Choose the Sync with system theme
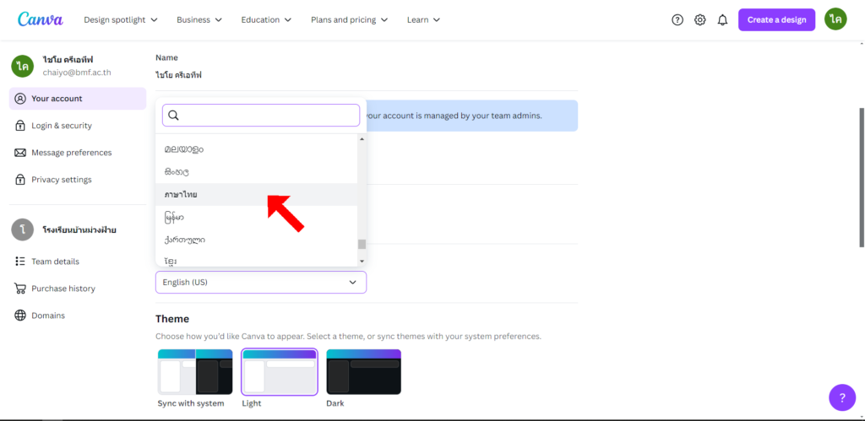Screen dimensions: 865x421 click(195, 373)
